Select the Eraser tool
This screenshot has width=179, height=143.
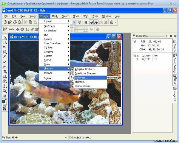4,62
